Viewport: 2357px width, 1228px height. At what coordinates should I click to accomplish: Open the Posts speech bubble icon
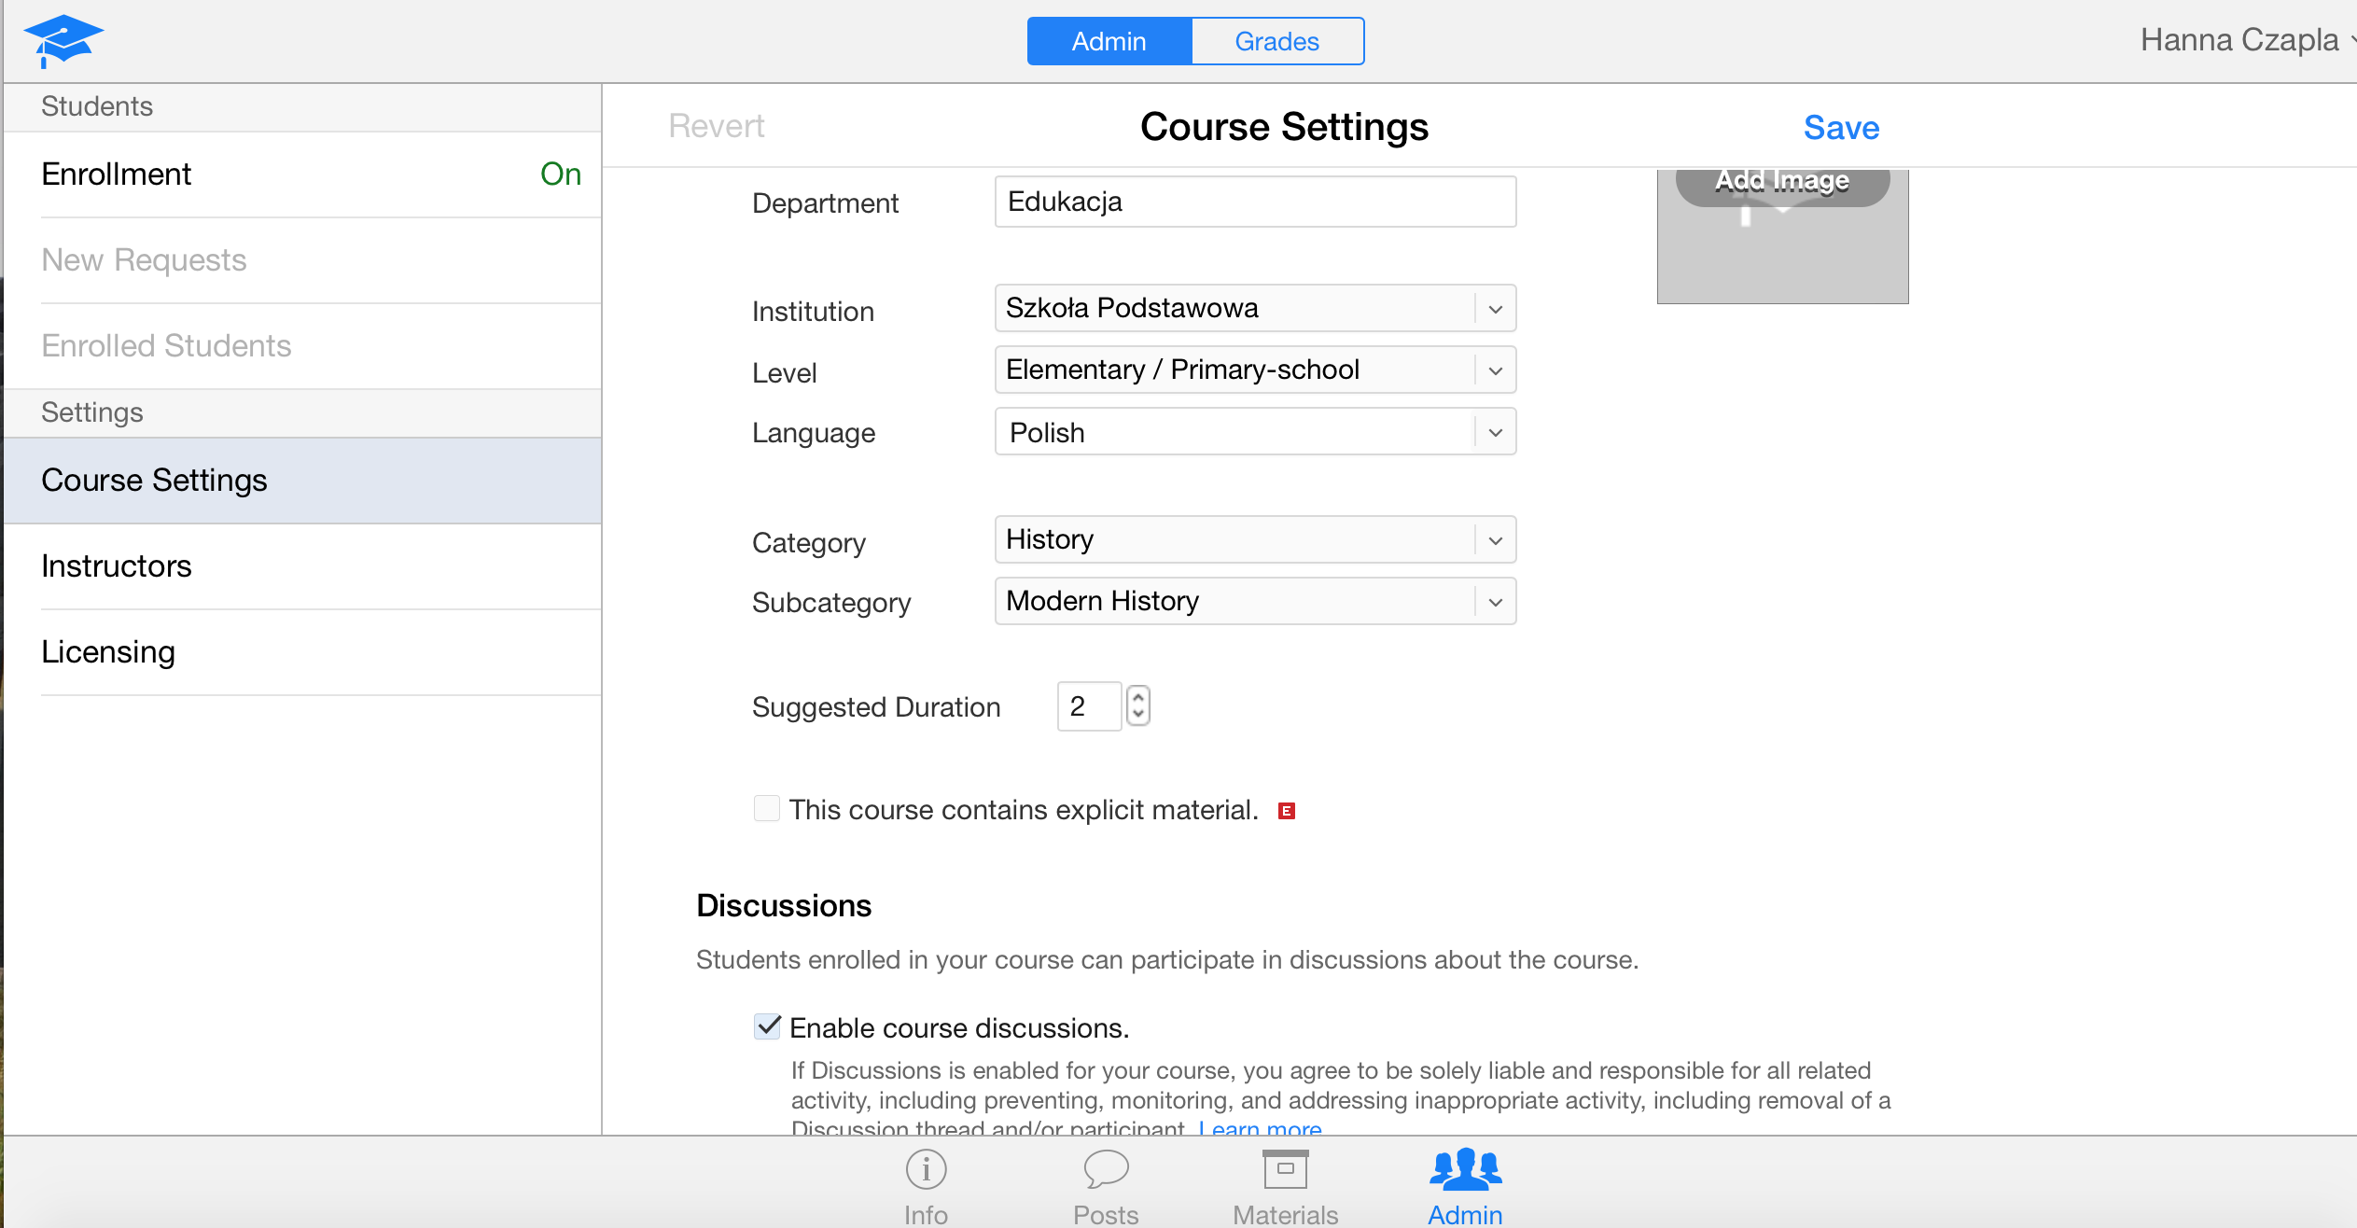click(x=1106, y=1169)
